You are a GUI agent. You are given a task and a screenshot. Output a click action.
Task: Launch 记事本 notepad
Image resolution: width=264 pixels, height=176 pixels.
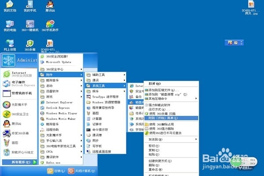(x=106, y=124)
